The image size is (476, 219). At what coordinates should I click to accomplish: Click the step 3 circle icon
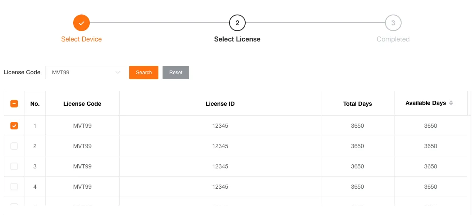coord(393,23)
